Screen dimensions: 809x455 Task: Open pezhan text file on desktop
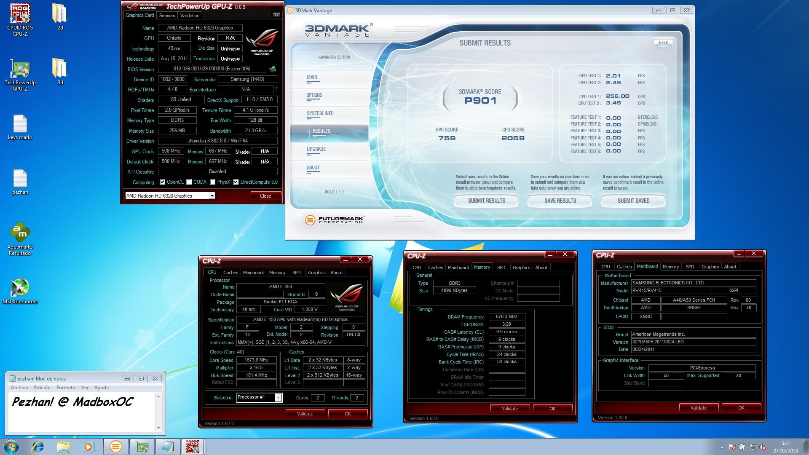(20, 182)
